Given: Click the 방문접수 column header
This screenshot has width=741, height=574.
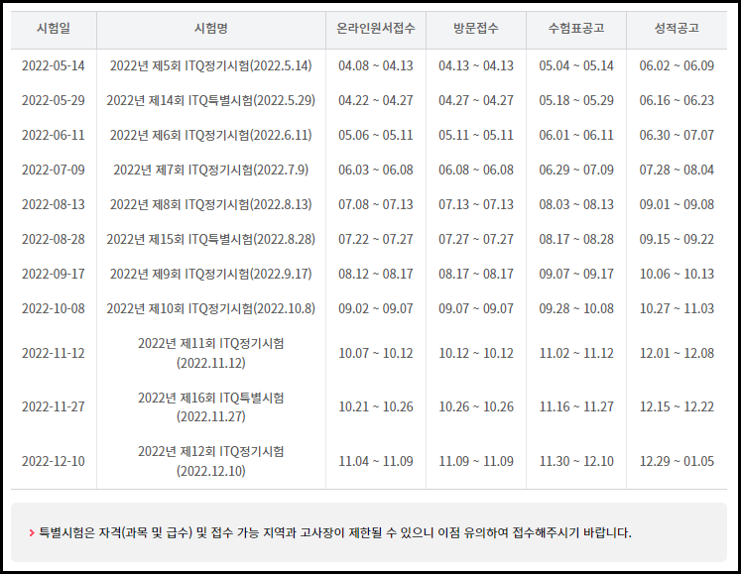Looking at the screenshot, I should (476, 29).
